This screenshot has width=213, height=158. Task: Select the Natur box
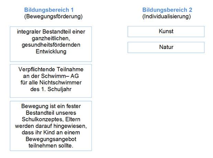pos(166,47)
